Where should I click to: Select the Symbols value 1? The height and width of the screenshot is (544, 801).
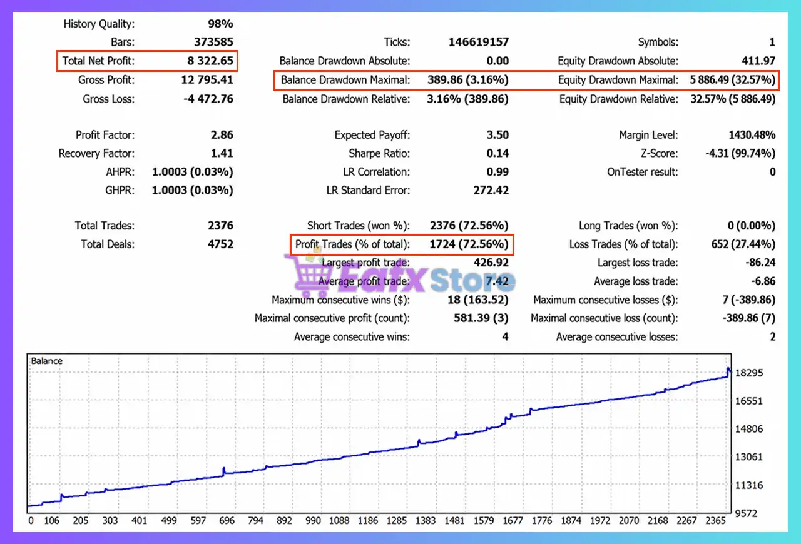pyautogui.click(x=772, y=43)
